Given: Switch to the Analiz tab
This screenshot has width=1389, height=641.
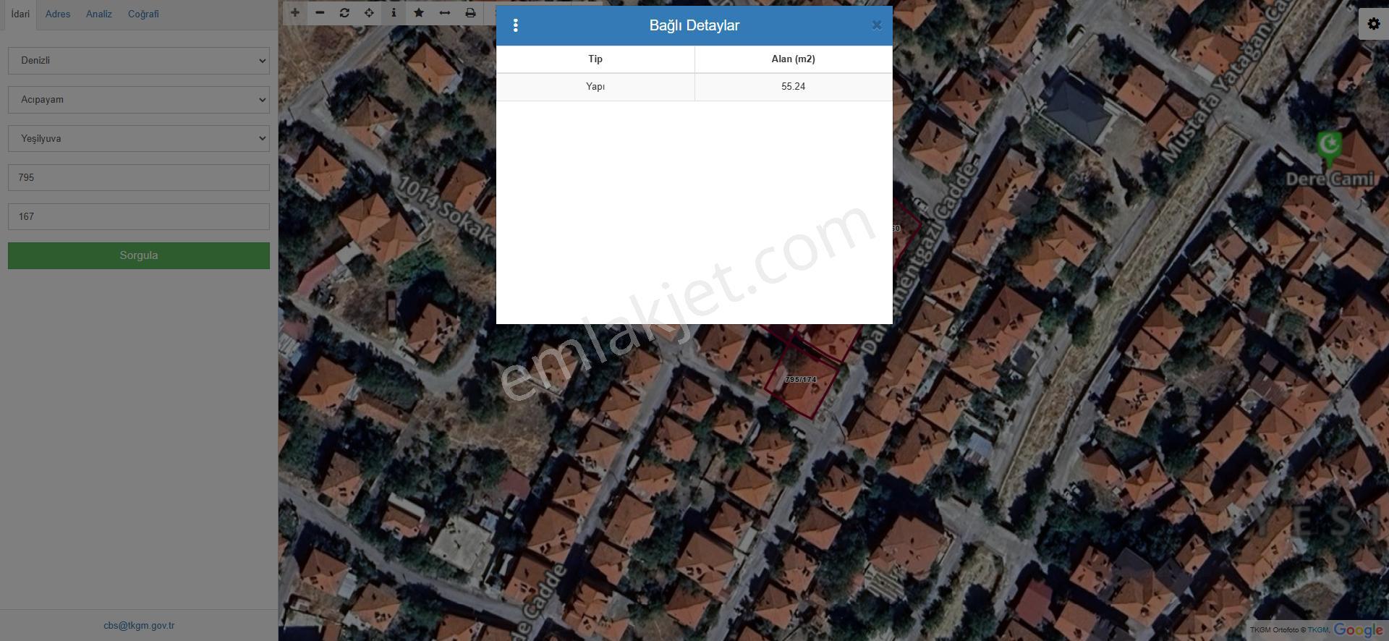Looking at the screenshot, I should point(99,14).
